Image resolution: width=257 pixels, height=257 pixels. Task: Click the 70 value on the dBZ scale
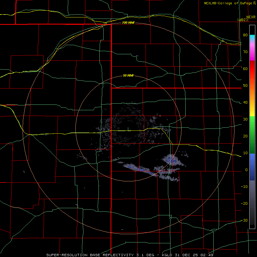click(245, 52)
